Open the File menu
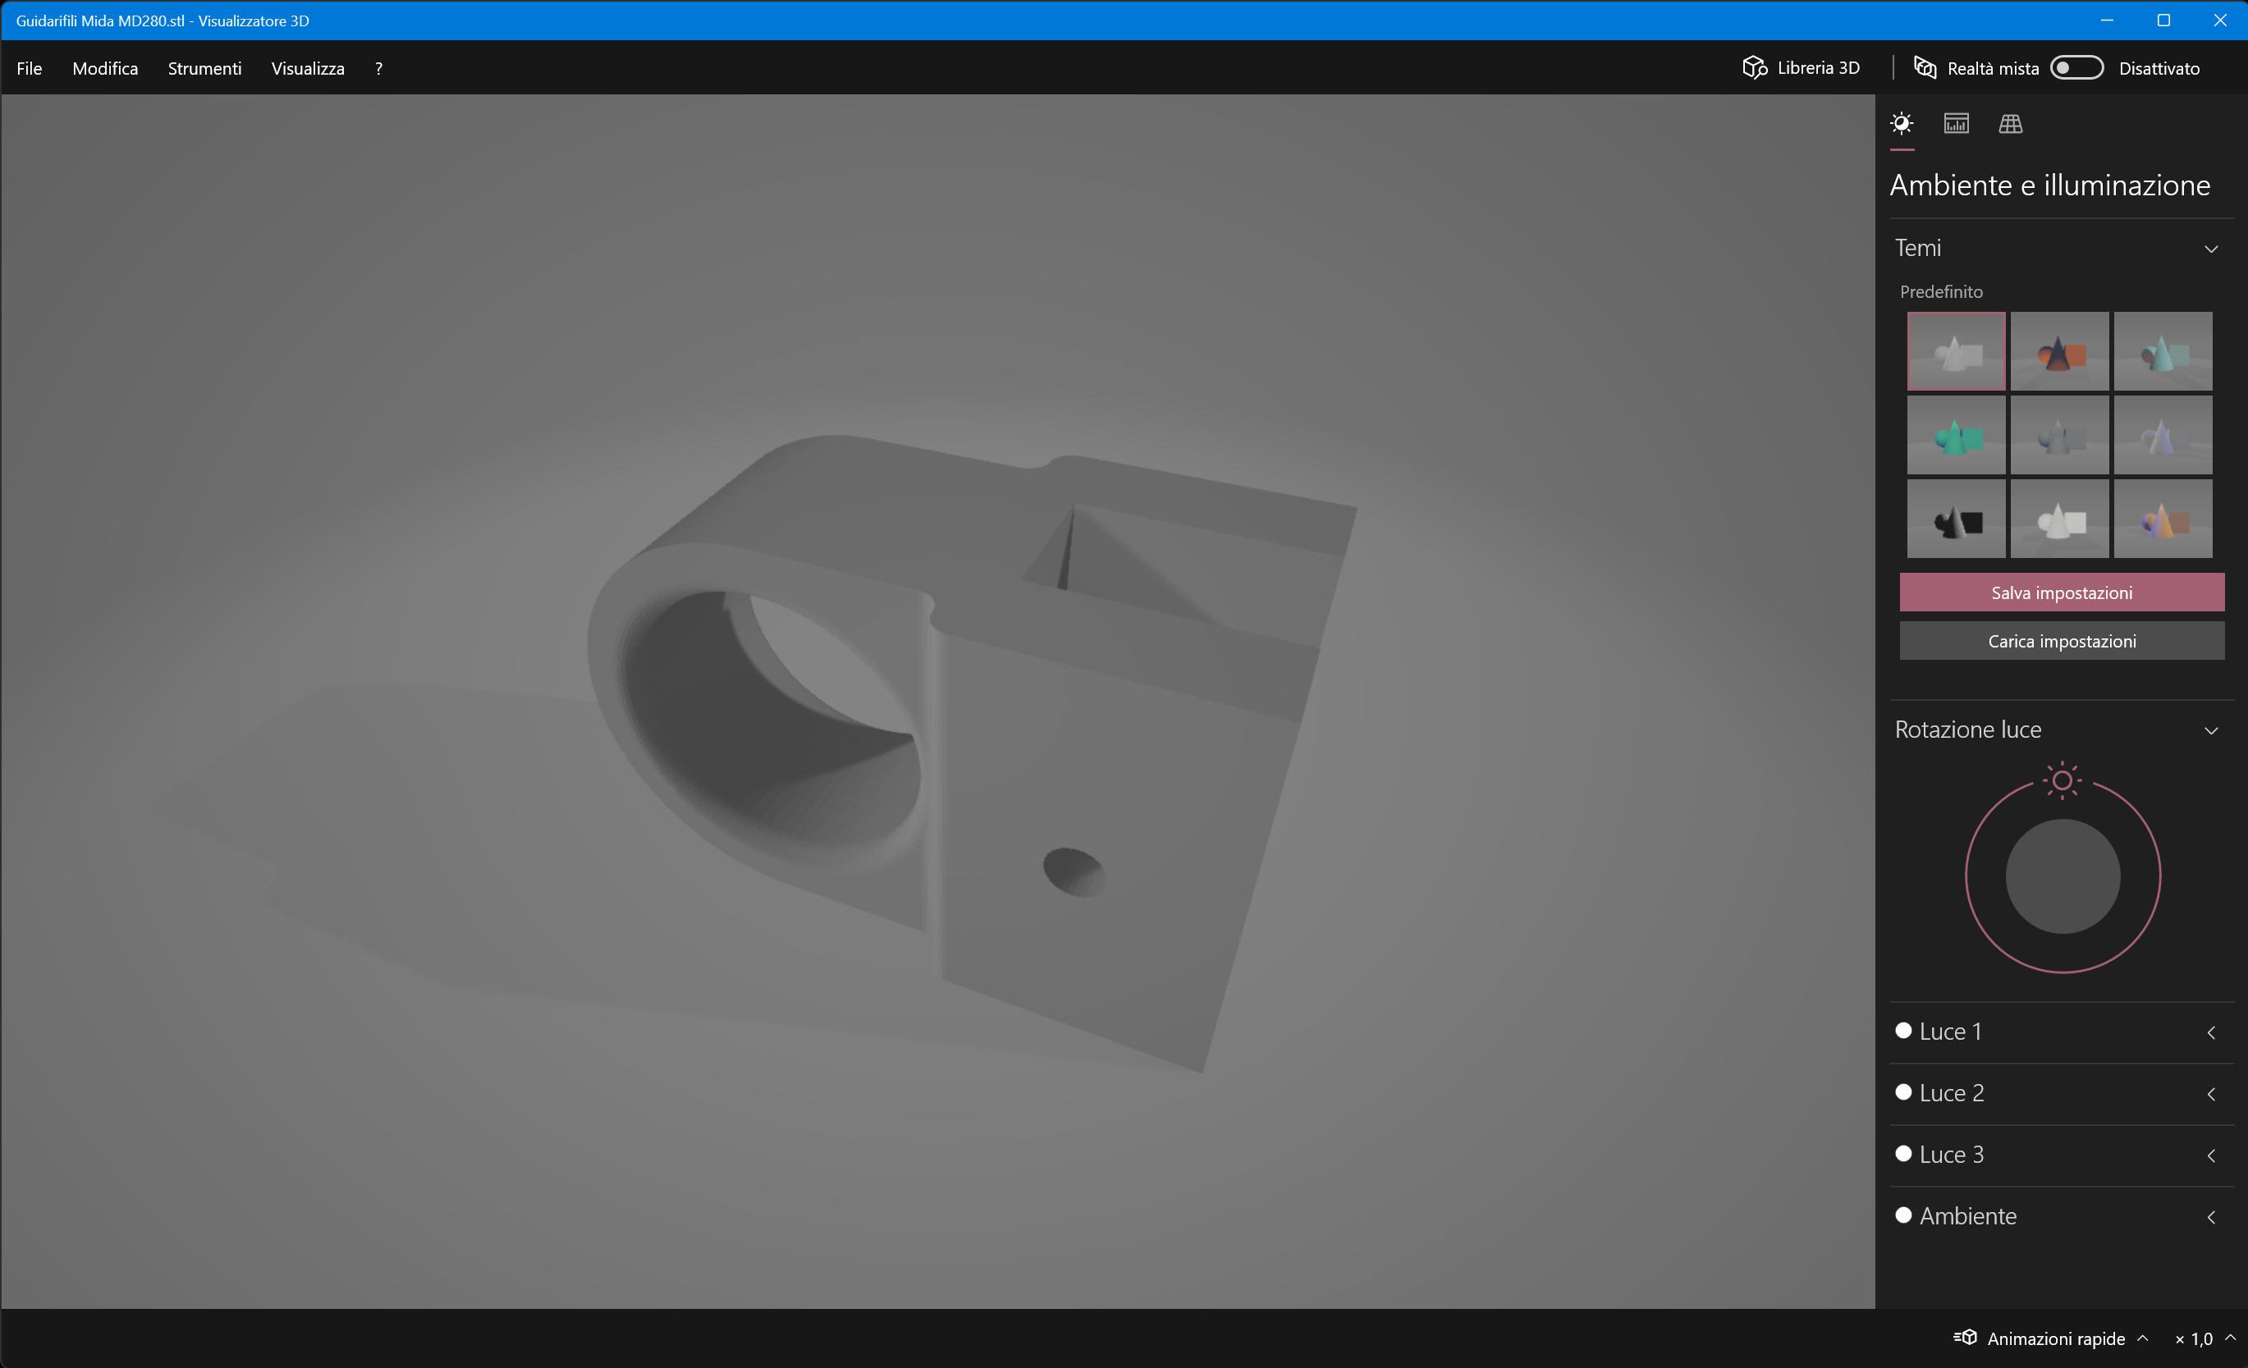This screenshot has width=2248, height=1368. [x=30, y=67]
